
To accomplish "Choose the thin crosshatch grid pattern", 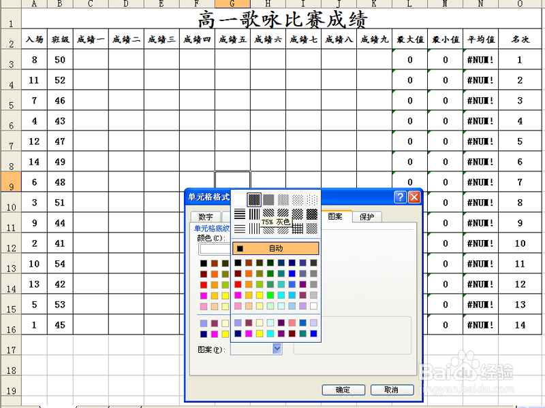I will (x=299, y=228).
